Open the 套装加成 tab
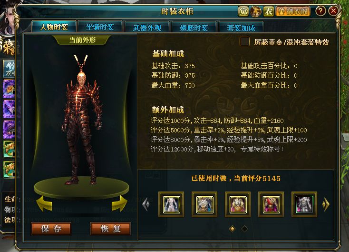Screen dimensions: 349x252 coord(241,28)
